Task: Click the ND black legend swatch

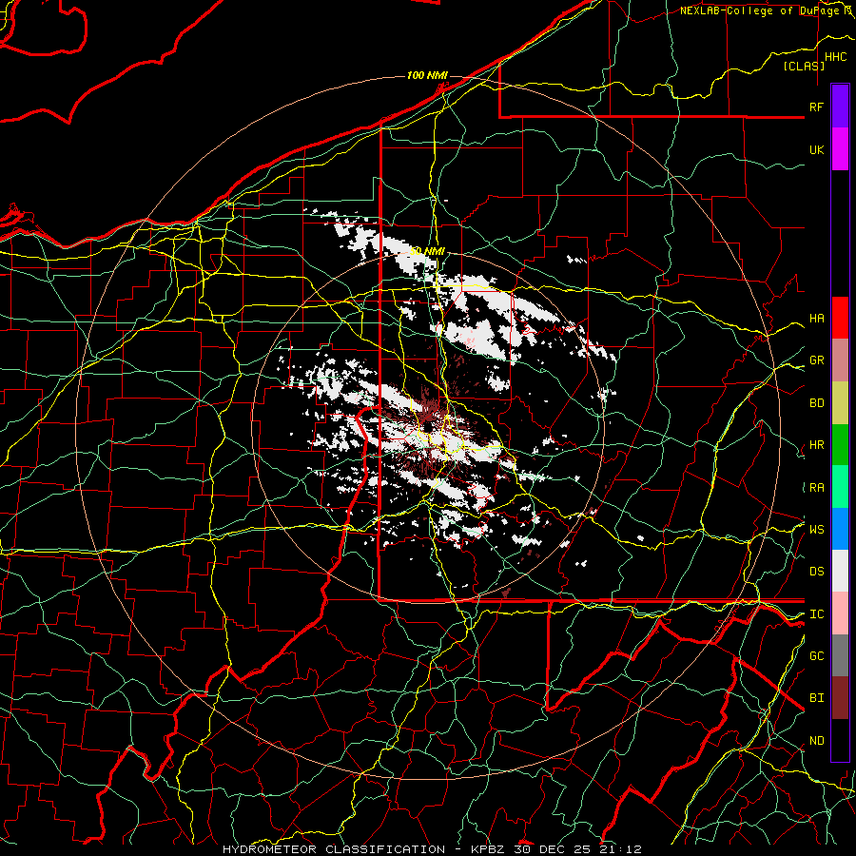Action: [840, 740]
